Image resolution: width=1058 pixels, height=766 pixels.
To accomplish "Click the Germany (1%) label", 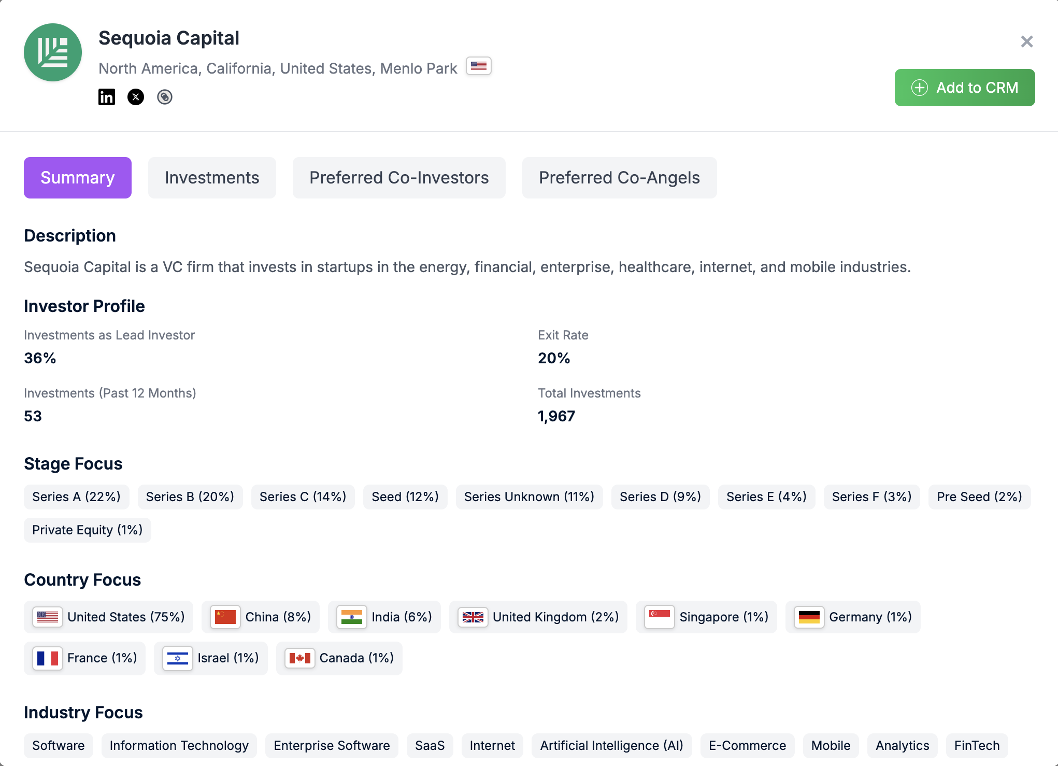I will pos(870,617).
